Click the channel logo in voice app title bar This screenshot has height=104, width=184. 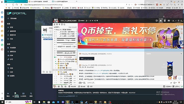pyautogui.click(x=56, y=21)
